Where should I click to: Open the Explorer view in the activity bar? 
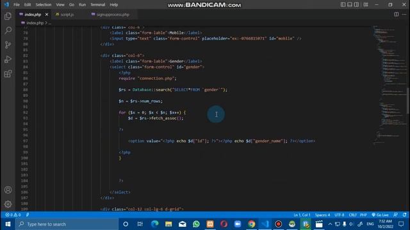click(x=8, y=16)
